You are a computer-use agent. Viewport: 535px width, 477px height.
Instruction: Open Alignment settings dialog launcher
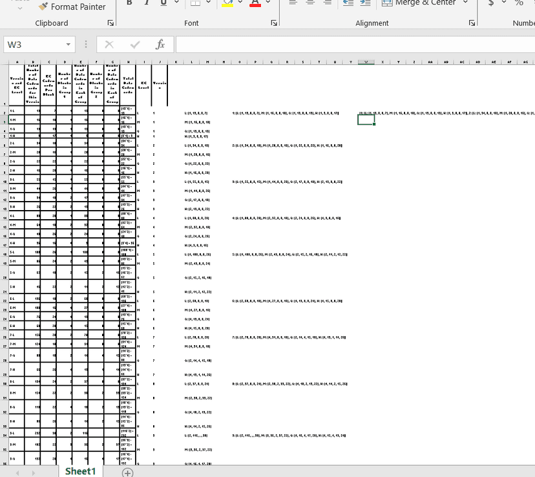click(472, 23)
